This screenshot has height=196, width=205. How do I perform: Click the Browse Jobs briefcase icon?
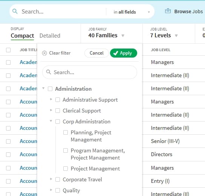coord(168,11)
